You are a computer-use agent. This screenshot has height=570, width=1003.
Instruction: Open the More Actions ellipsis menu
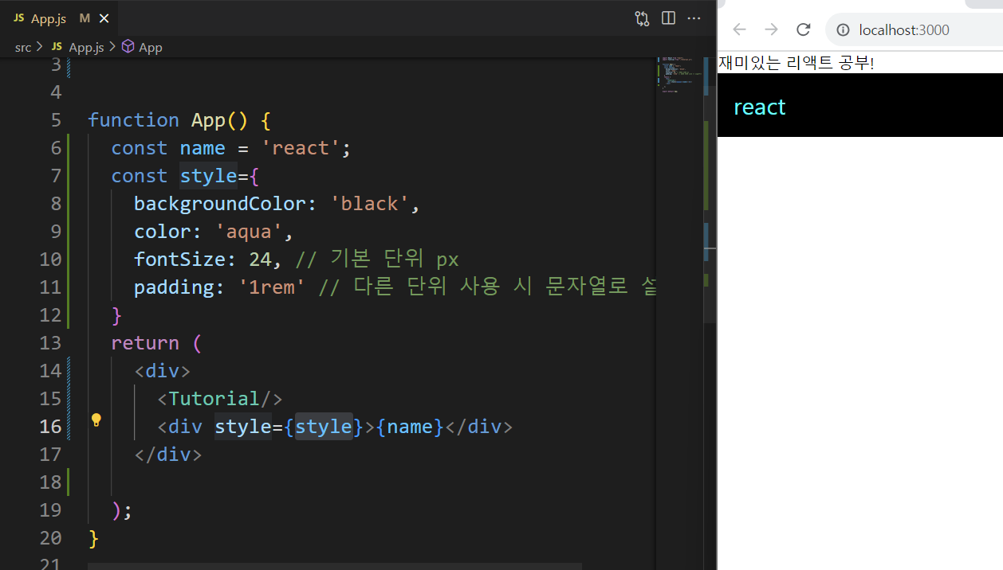[x=694, y=18]
